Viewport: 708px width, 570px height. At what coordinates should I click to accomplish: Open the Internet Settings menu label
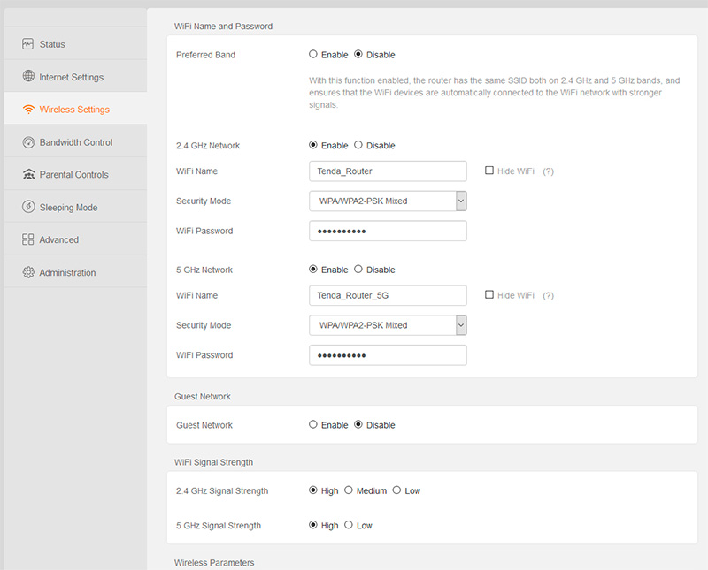pos(71,77)
